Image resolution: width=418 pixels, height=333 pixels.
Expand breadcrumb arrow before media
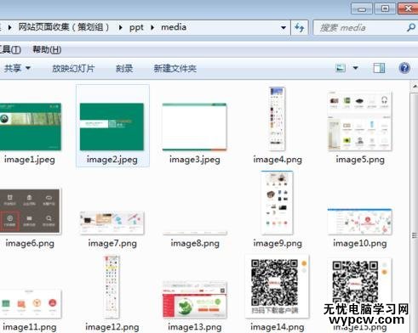152,27
